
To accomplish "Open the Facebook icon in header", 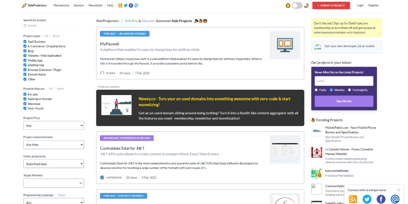I will (x=131, y=5).
